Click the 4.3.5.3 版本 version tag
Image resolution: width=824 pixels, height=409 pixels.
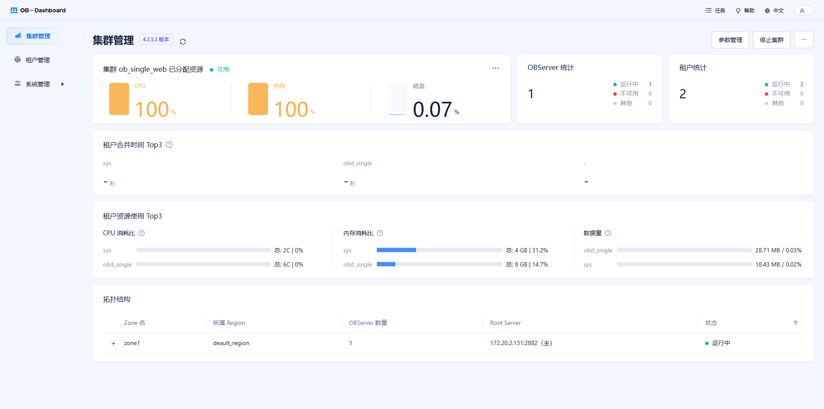(156, 39)
